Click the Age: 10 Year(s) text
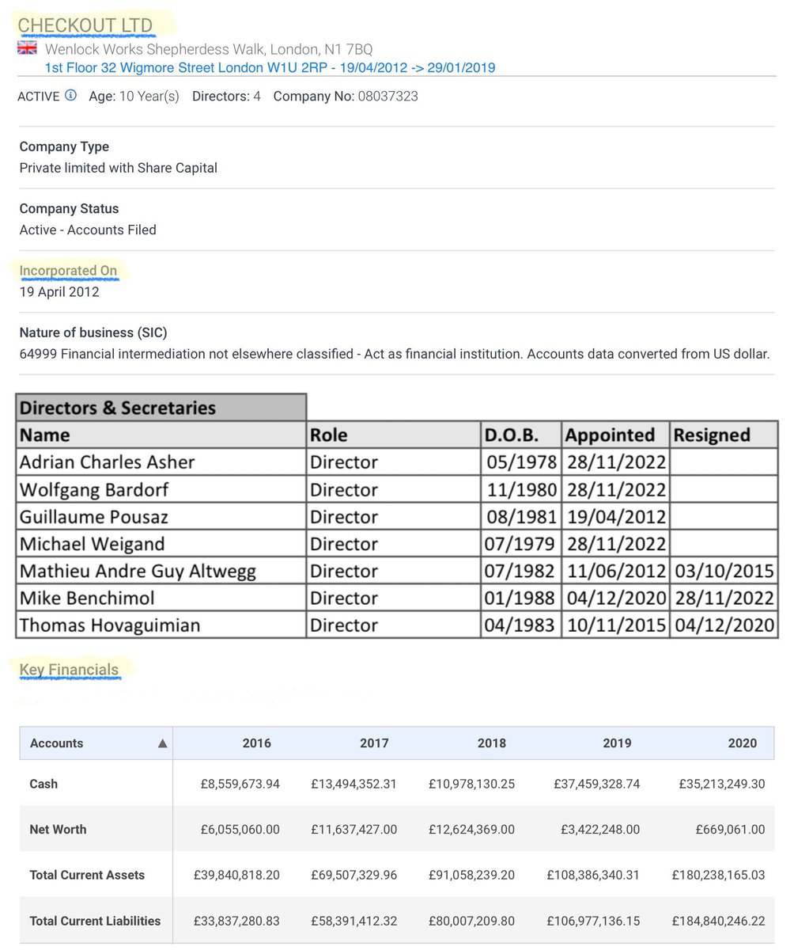Image resolution: width=794 pixels, height=950 pixels. coord(134,97)
